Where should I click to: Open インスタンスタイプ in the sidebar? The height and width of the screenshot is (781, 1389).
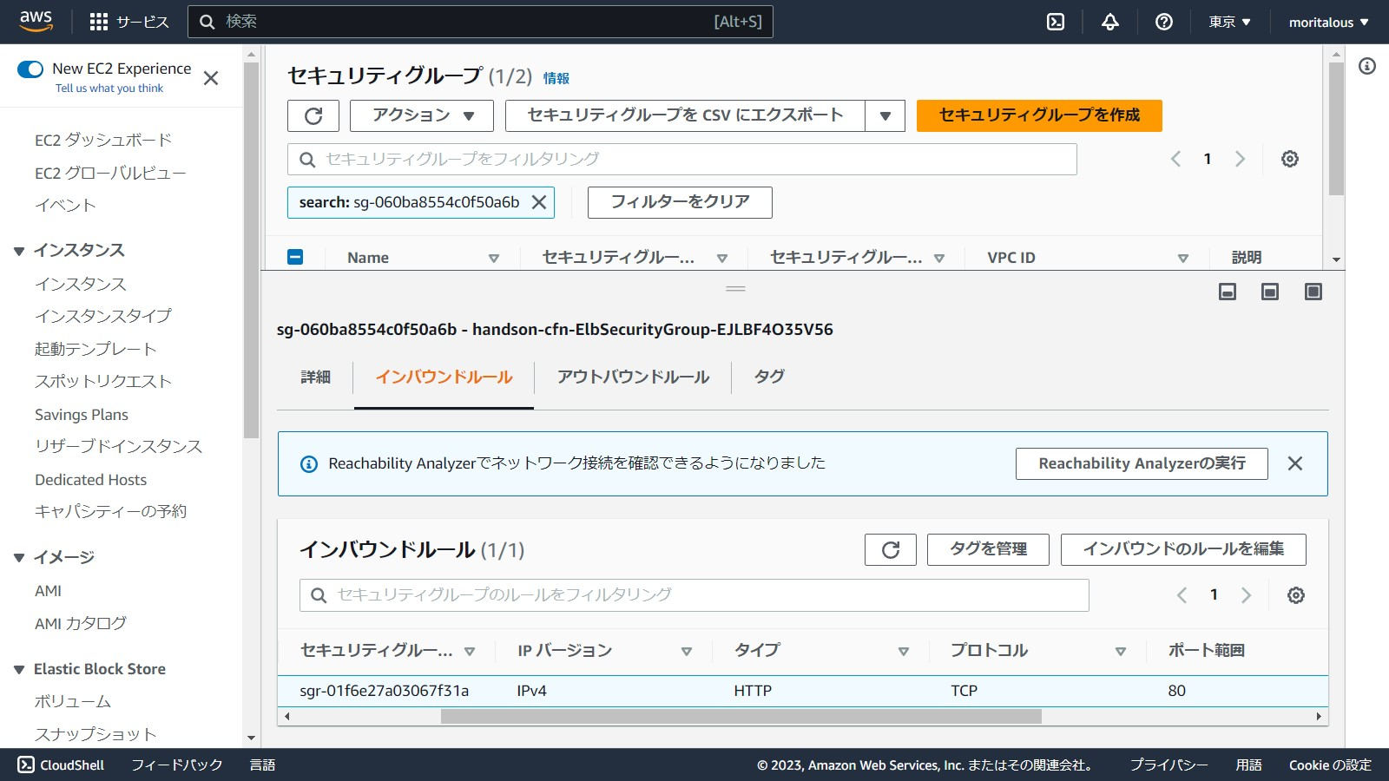pyautogui.click(x=103, y=316)
